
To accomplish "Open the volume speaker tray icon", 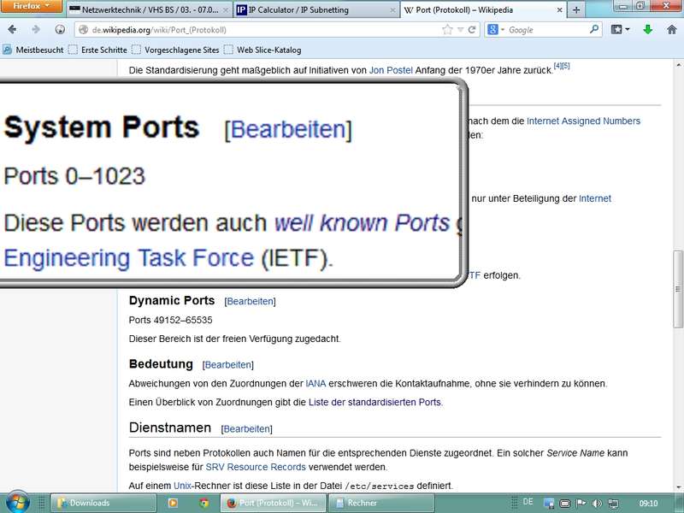I will (597, 504).
